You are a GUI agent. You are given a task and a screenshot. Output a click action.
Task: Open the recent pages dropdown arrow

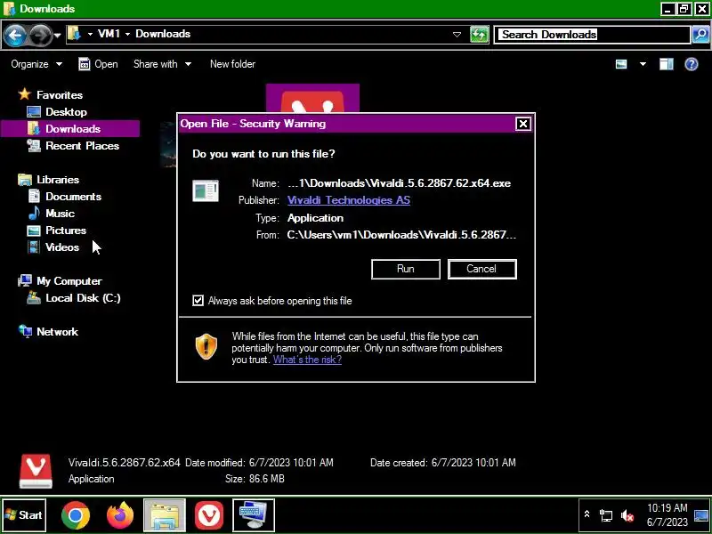click(x=58, y=35)
